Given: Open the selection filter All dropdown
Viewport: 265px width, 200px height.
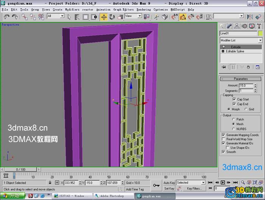Looking at the screenshot, I should point(62,16).
